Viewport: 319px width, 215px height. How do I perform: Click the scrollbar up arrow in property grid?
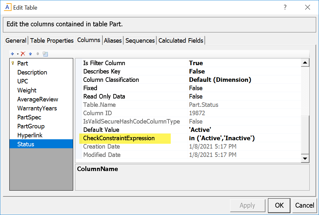click(305, 63)
